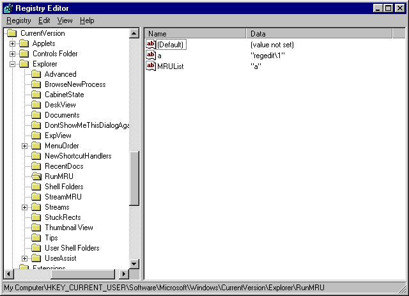The height and width of the screenshot is (296, 409).
Task: Click the Name column header
Action: [x=195, y=34]
